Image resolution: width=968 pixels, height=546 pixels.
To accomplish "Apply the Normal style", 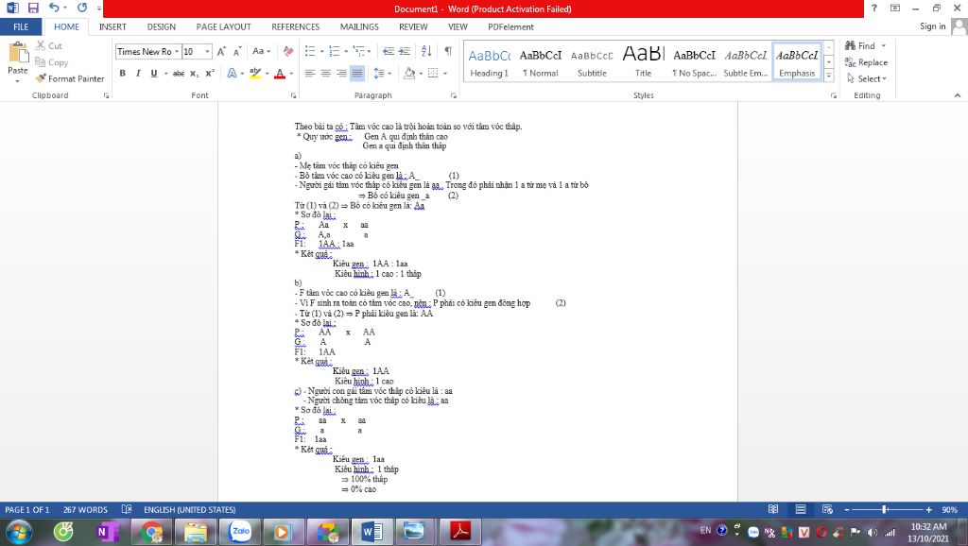I will pos(541,62).
